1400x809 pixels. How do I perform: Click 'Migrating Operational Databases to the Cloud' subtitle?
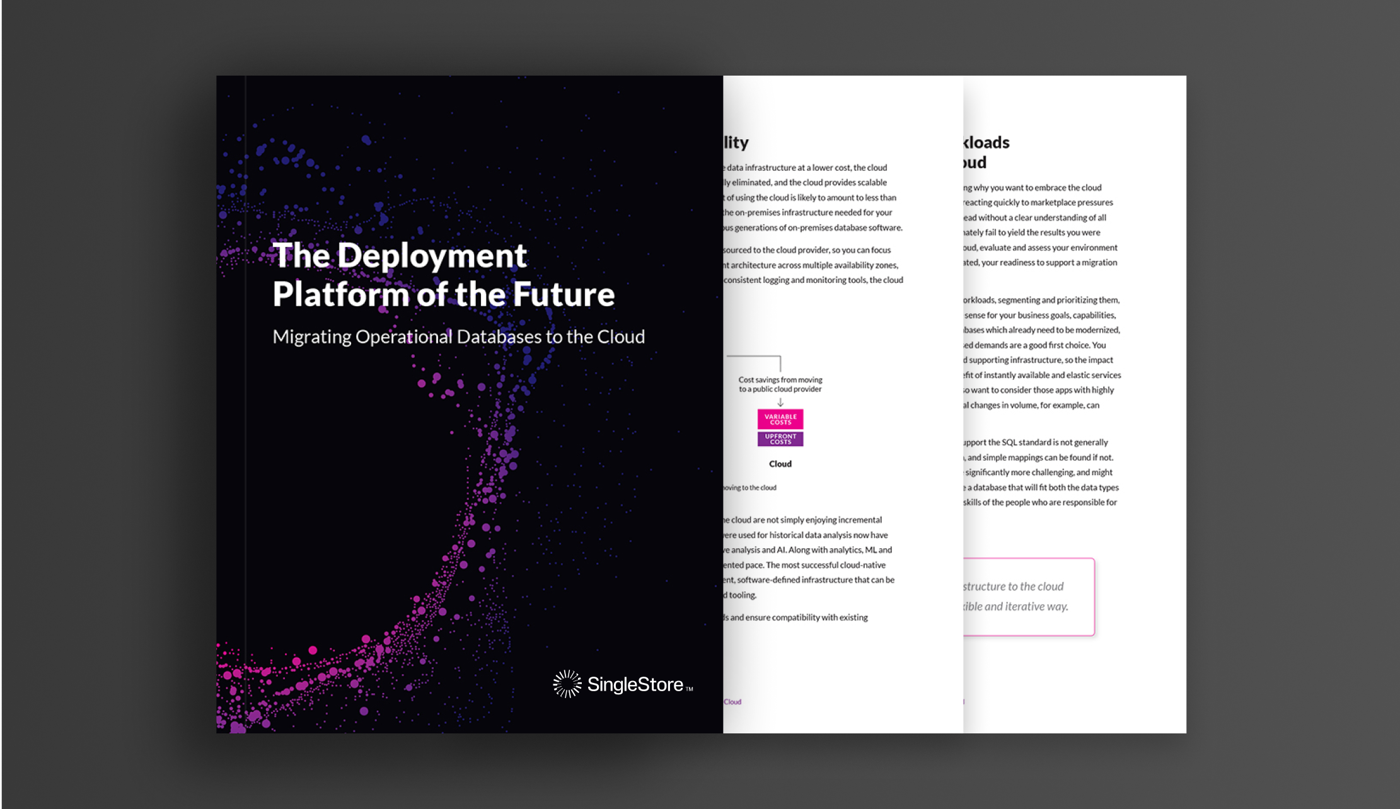click(459, 336)
